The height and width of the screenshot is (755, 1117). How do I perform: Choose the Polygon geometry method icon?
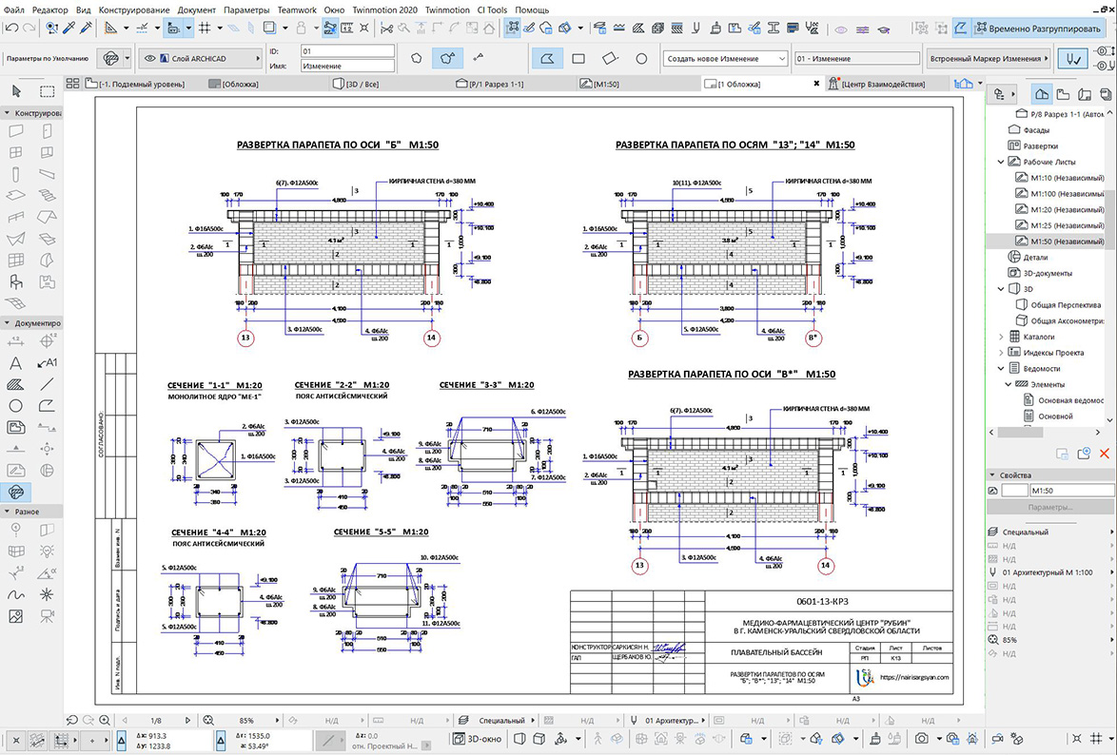coord(547,58)
